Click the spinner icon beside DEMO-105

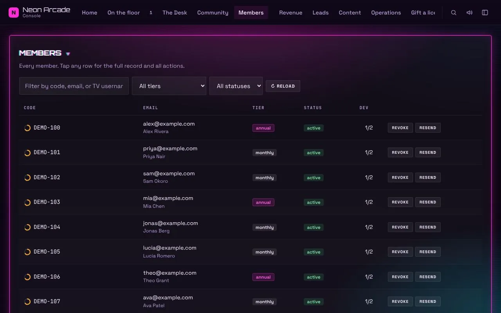[27, 252]
